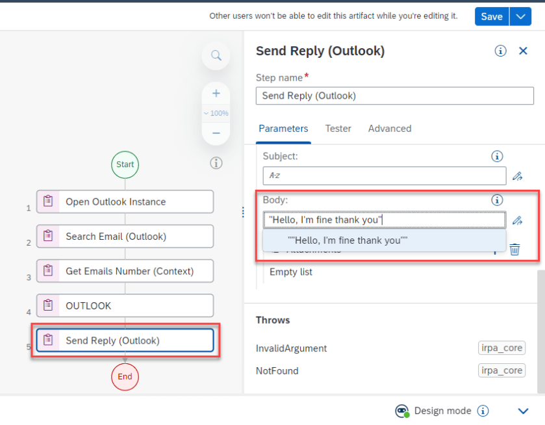Click the info icon next to panel title
The image size is (545, 425).
pyautogui.click(x=500, y=51)
